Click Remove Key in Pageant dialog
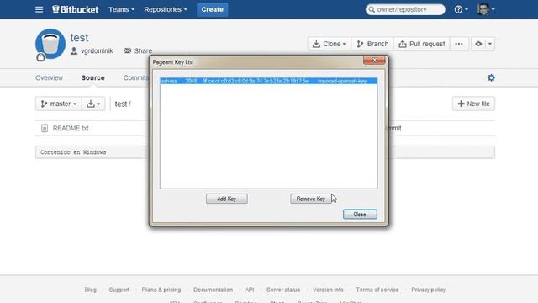 click(311, 199)
